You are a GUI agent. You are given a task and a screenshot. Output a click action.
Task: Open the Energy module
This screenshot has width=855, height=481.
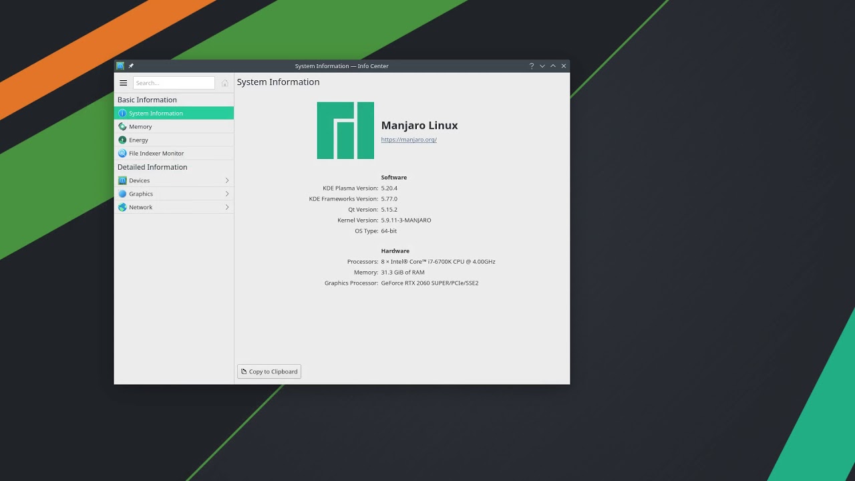click(x=174, y=140)
